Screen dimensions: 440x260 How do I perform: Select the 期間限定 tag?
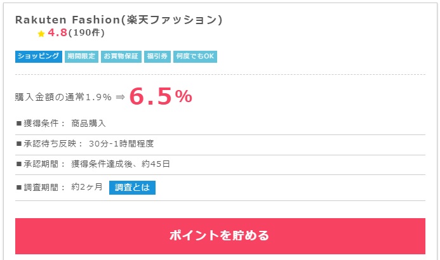(x=81, y=56)
